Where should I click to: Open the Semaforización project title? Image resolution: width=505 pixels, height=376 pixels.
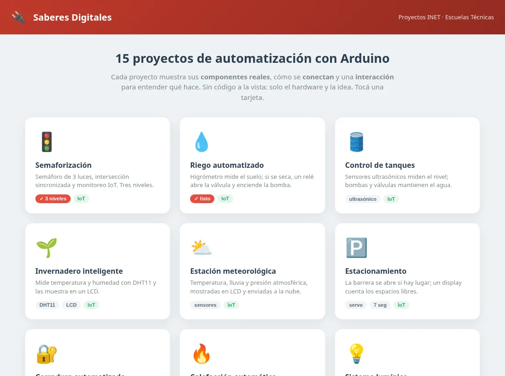click(63, 165)
